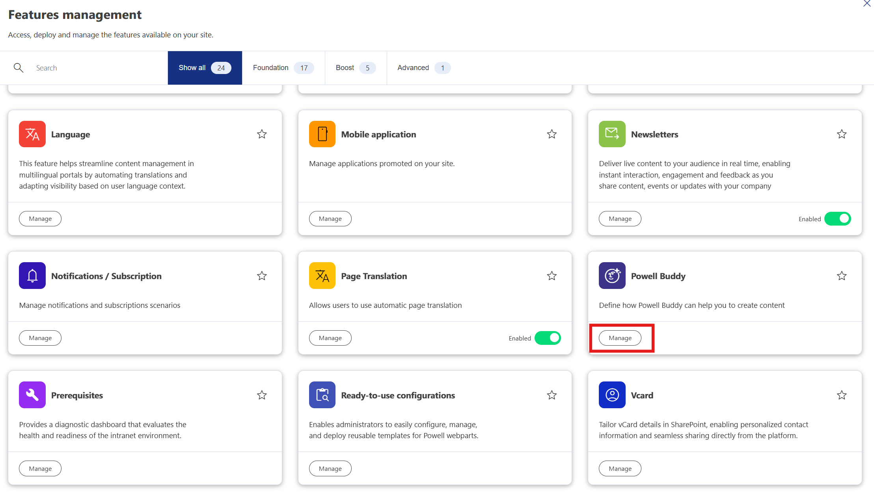Click 'Allows users to use automatic page translation'
Screen dimensions: 874x496
pos(386,305)
